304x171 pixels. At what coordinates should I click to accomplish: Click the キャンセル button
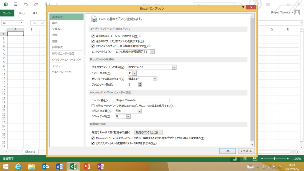tap(246, 151)
